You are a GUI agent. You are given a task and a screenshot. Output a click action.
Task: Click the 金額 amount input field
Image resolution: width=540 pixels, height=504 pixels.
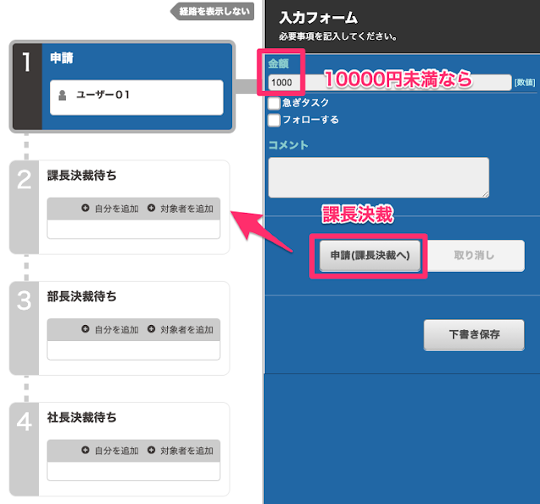click(x=390, y=83)
